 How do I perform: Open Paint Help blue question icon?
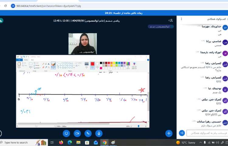point(148,60)
